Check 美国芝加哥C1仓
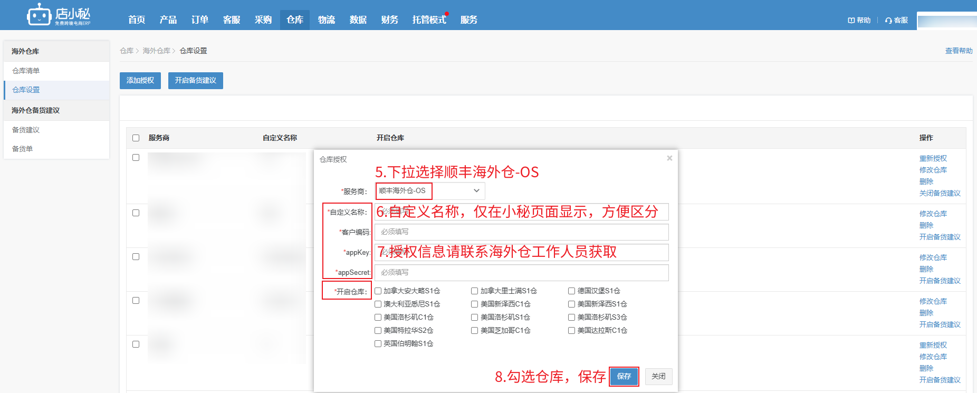 [x=474, y=330]
